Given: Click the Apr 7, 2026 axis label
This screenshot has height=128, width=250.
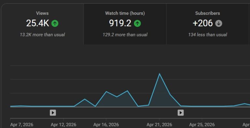Looking at the screenshot, I should coord(22,125).
